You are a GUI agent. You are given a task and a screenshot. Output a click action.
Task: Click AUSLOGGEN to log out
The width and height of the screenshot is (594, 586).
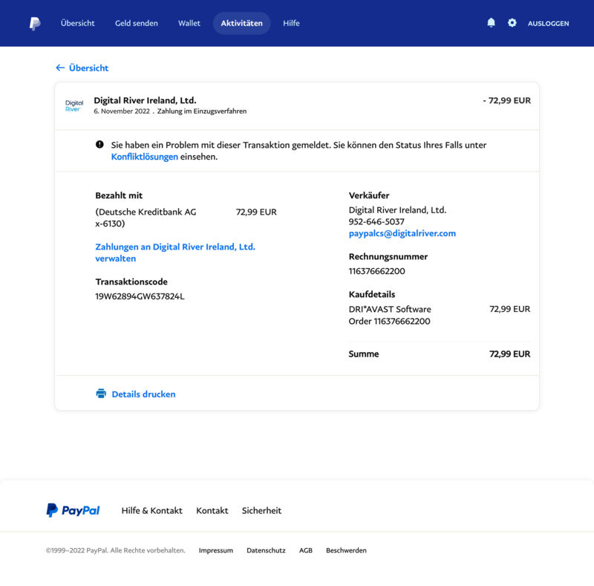(x=548, y=24)
